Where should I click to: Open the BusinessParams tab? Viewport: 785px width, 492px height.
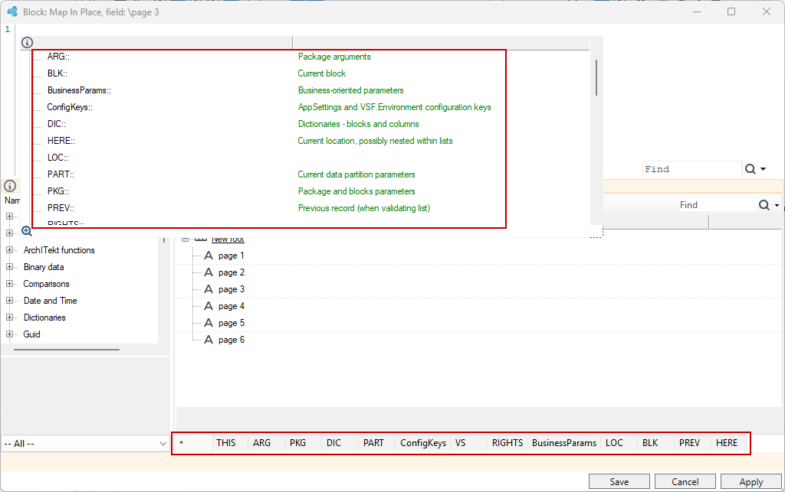[x=564, y=443]
